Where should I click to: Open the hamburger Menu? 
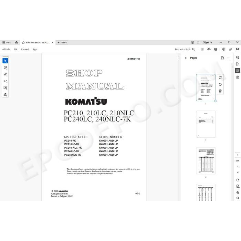coord(7,42)
